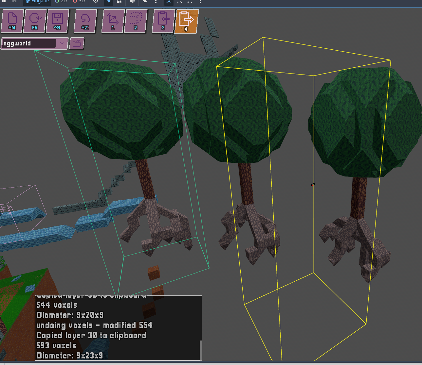This screenshot has height=365, width=422.
Task: Select the Eingabe tab
Action: [x=37, y=2]
